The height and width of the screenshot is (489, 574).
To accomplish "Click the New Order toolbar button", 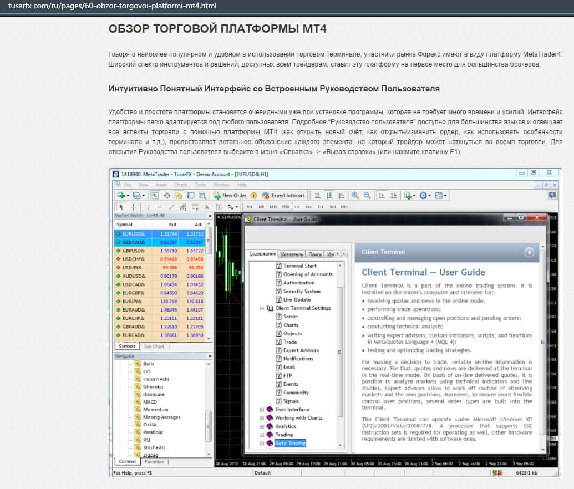I will tap(230, 195).
